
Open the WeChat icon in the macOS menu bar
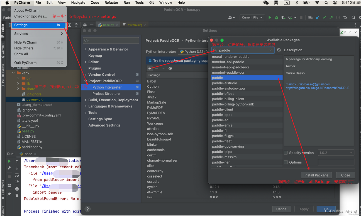click(266, 3)
